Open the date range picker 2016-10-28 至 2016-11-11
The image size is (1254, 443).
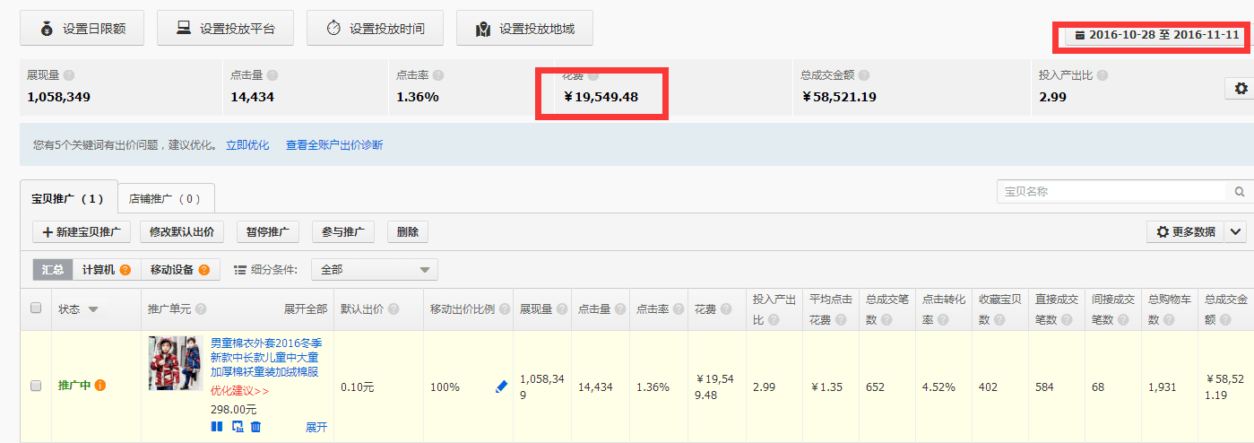1156,35
